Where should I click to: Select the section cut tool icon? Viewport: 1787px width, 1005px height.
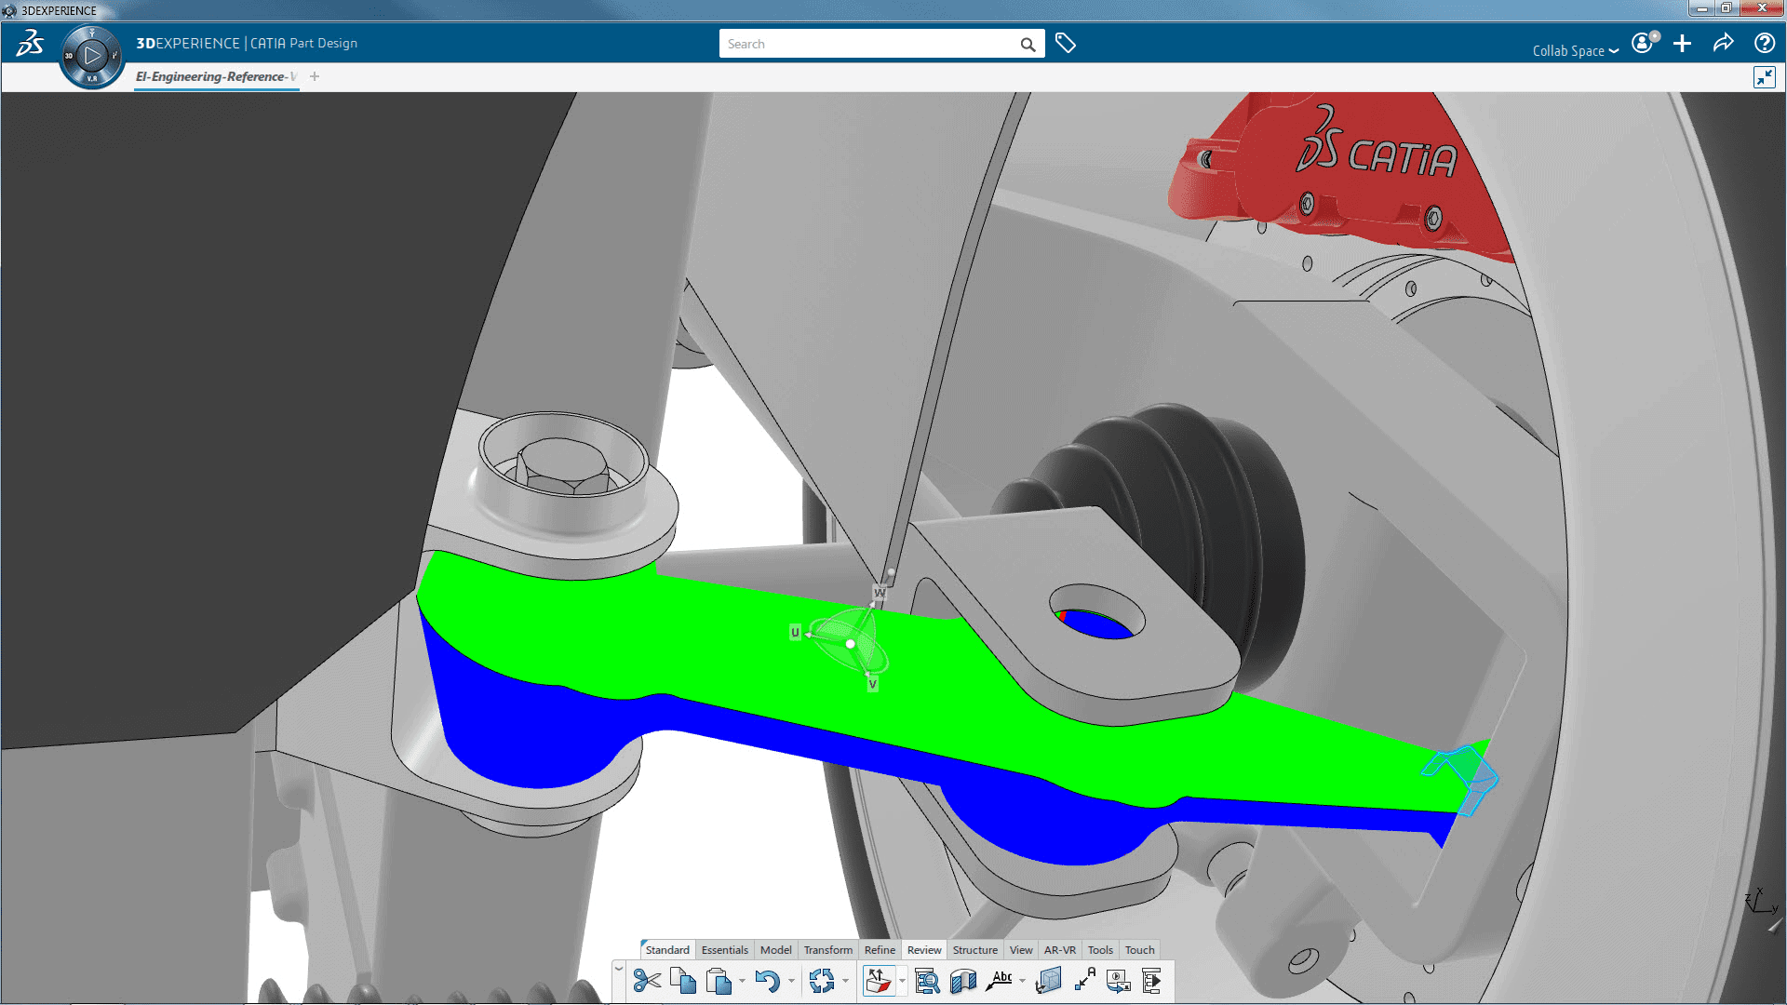878,981
